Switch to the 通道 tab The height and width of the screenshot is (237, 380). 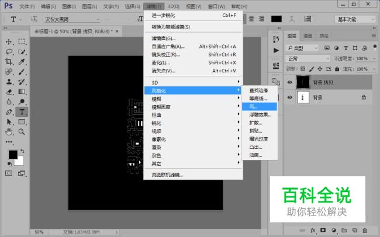(308, 36)
